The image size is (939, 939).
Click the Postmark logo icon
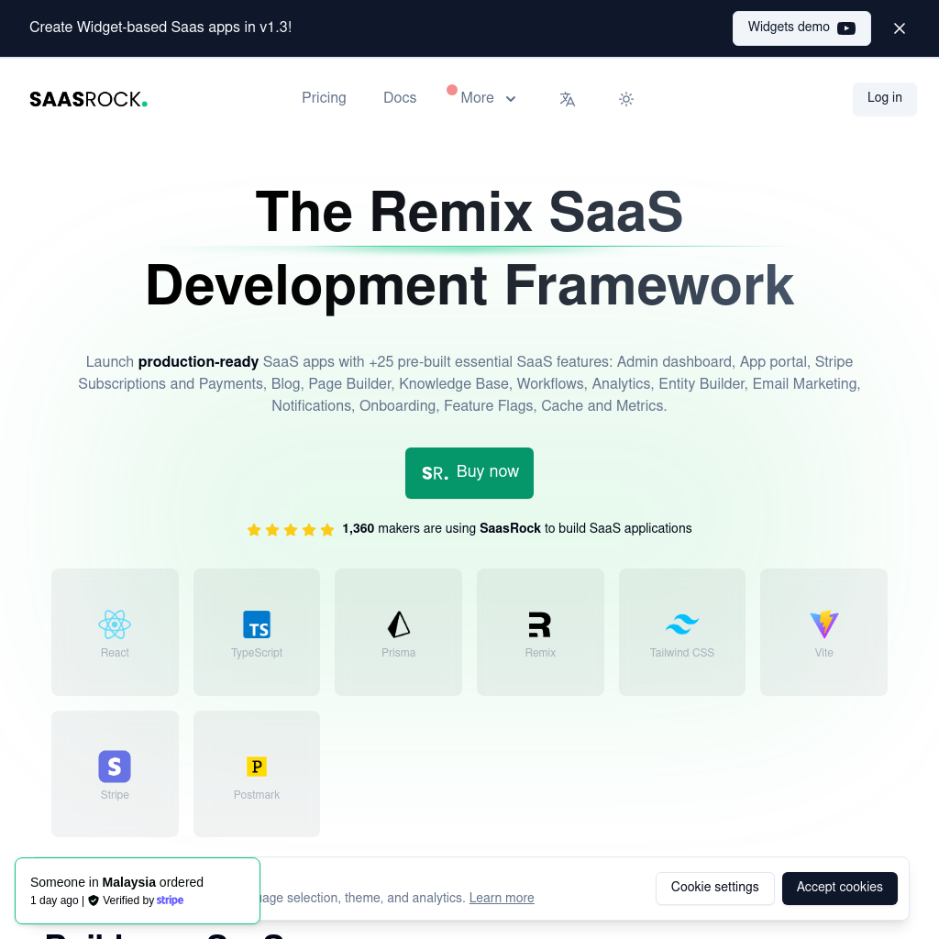point(257,767)
